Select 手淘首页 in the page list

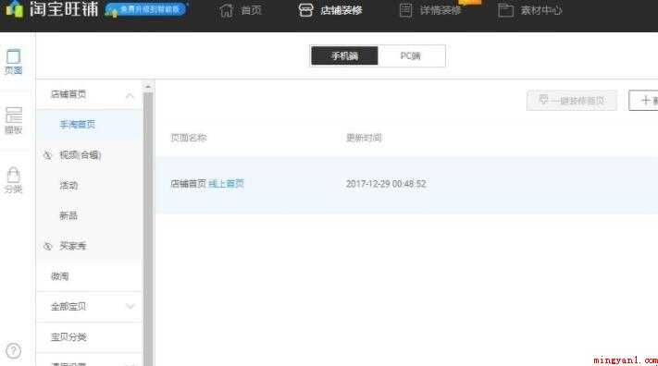[77, 125]
